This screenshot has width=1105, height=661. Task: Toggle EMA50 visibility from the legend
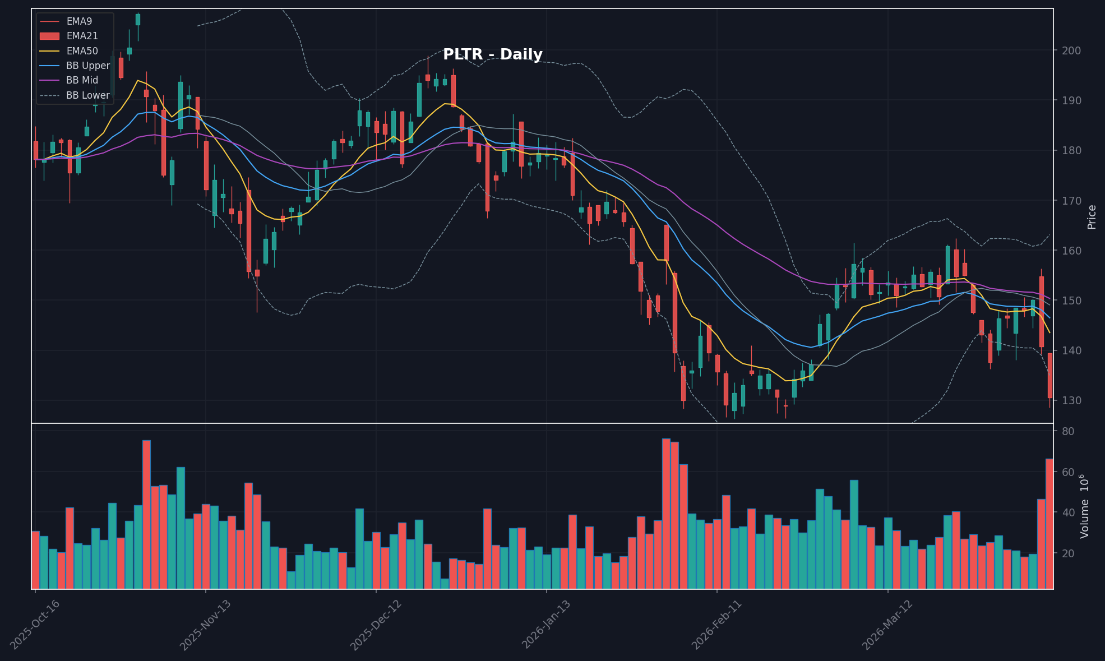coord(82,50)
